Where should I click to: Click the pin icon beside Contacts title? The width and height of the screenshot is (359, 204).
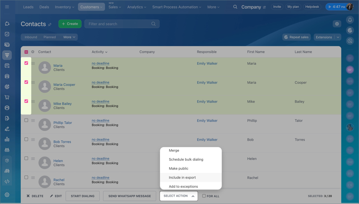coord(50,24)
